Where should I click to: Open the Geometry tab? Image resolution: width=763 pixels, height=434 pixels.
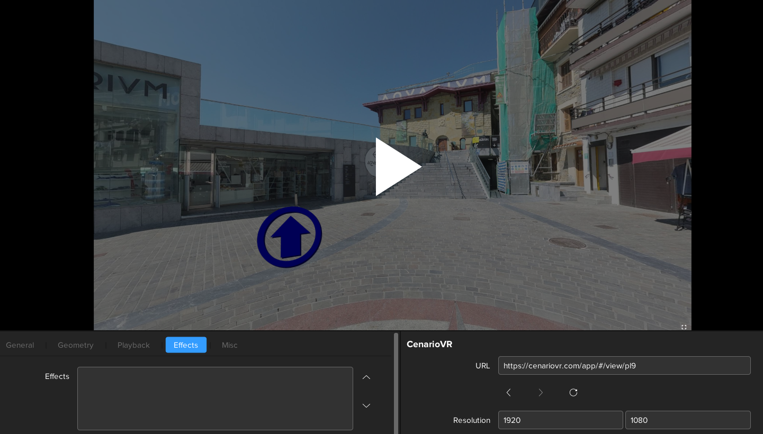[76, 345]
